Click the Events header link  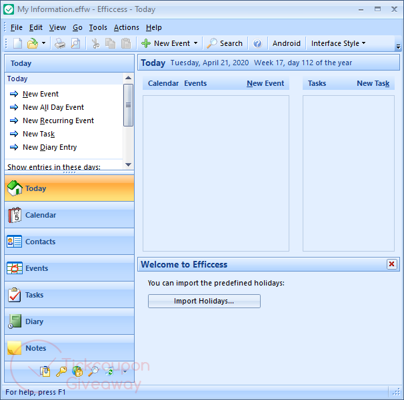point(195,83)
